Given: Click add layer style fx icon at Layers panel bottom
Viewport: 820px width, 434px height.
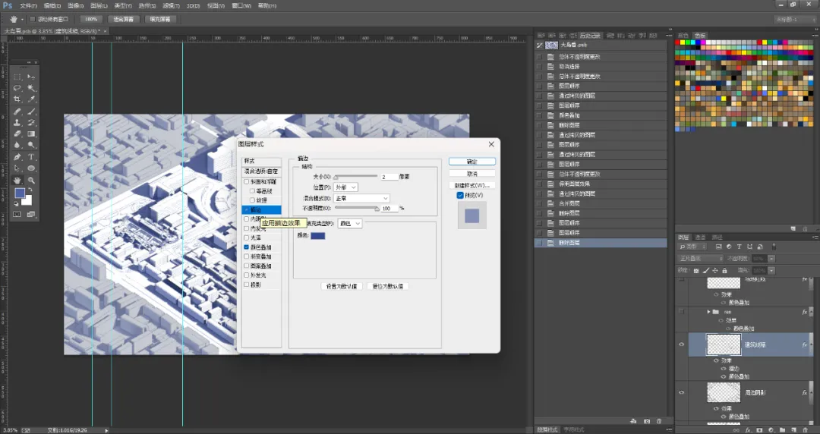Looking at the screenshot, I should pyautogui.click(x=748, y=429).
